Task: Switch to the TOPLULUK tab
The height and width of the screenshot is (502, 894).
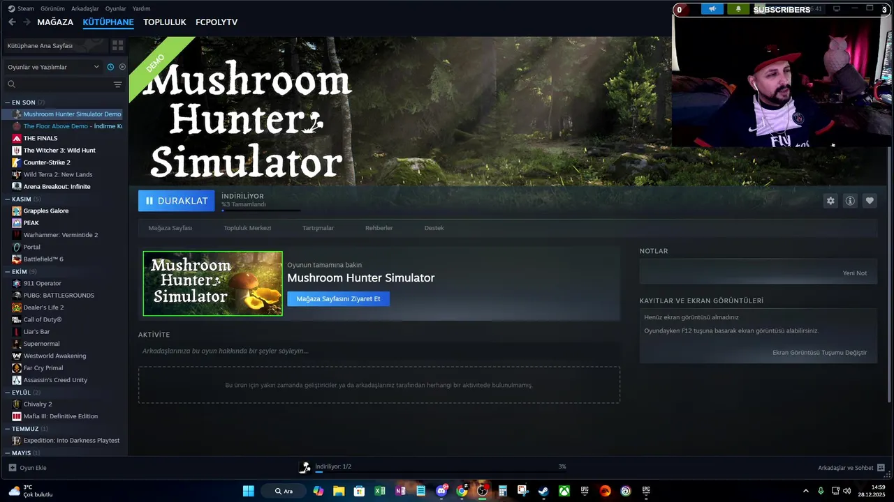Action: click(x=165, y=22)
